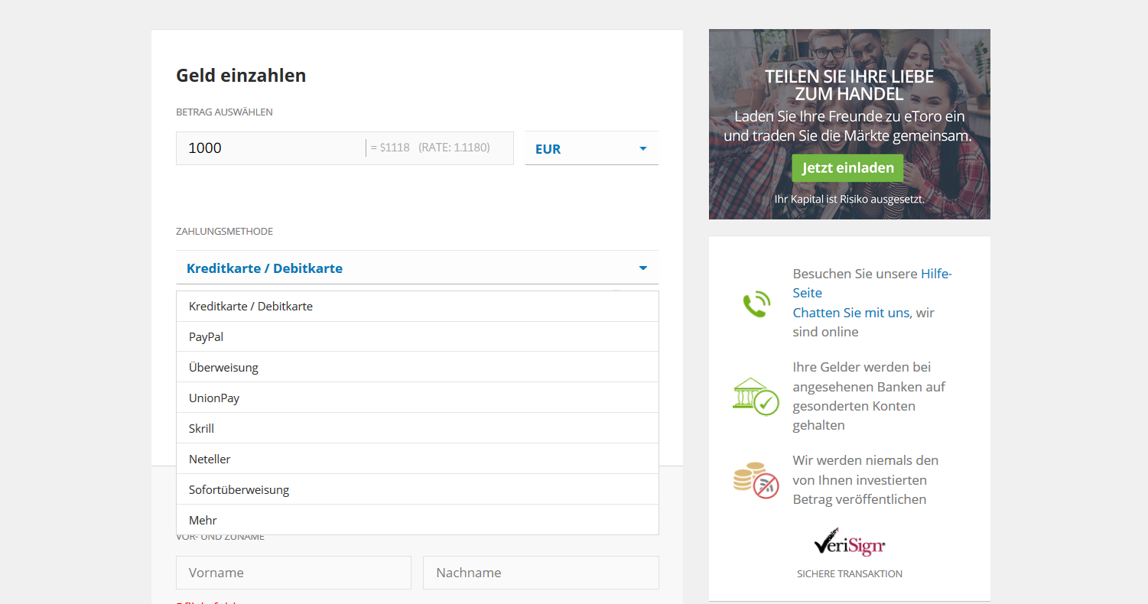Click the Nachname input field
Viewport: 1148px width, 604px height.
pos(541,573)
